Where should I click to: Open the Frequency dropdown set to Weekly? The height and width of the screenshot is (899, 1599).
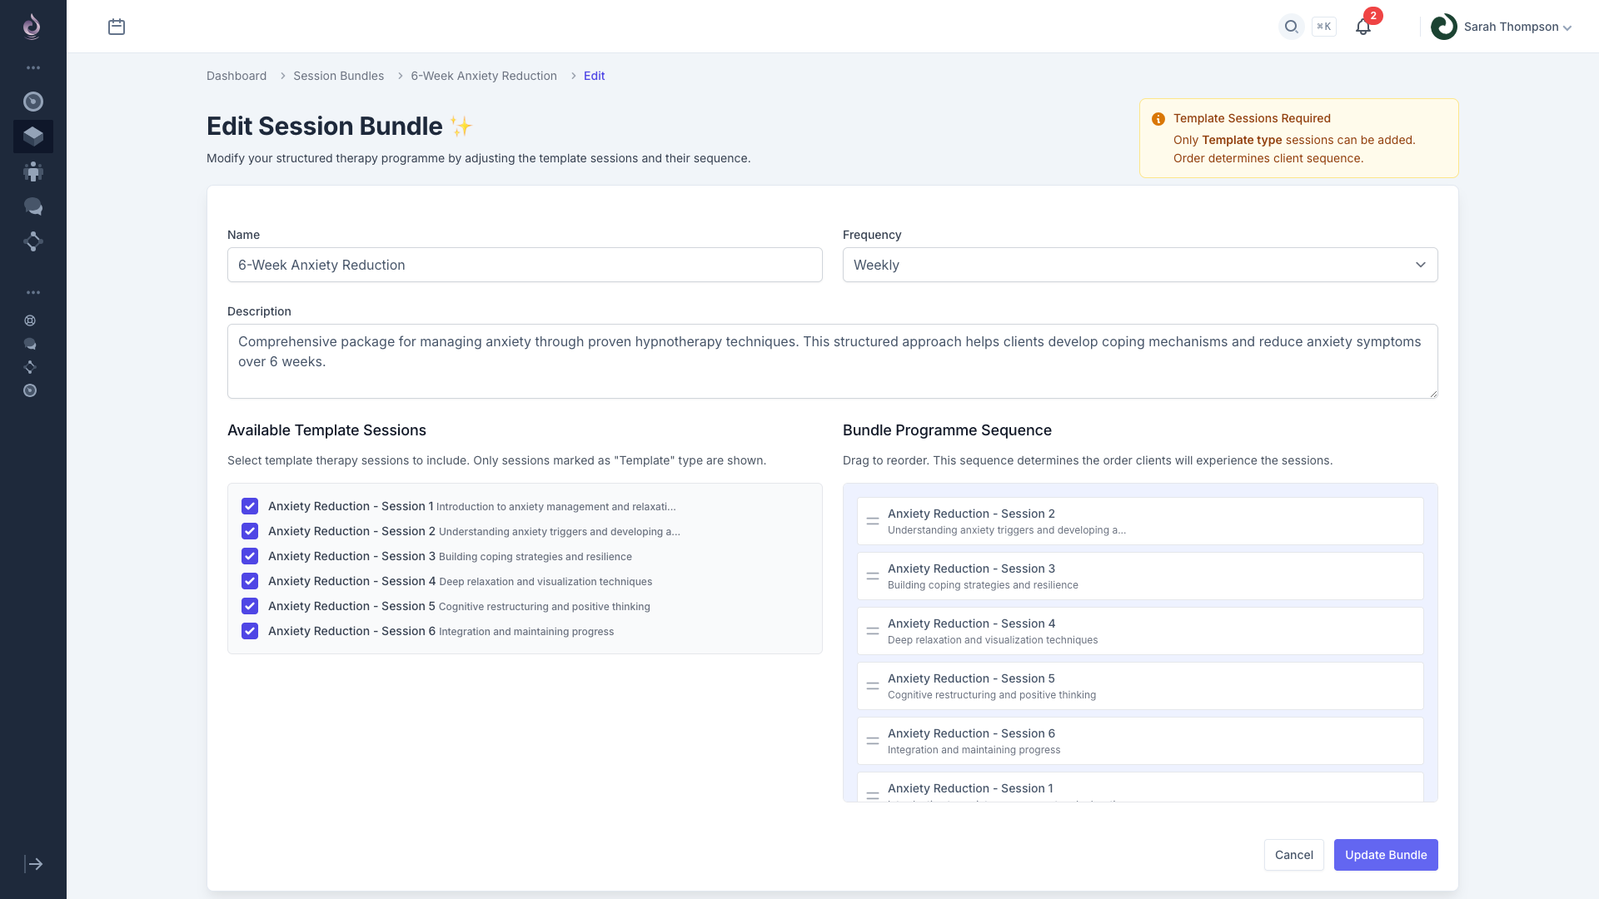click(x=1139, y=265)
